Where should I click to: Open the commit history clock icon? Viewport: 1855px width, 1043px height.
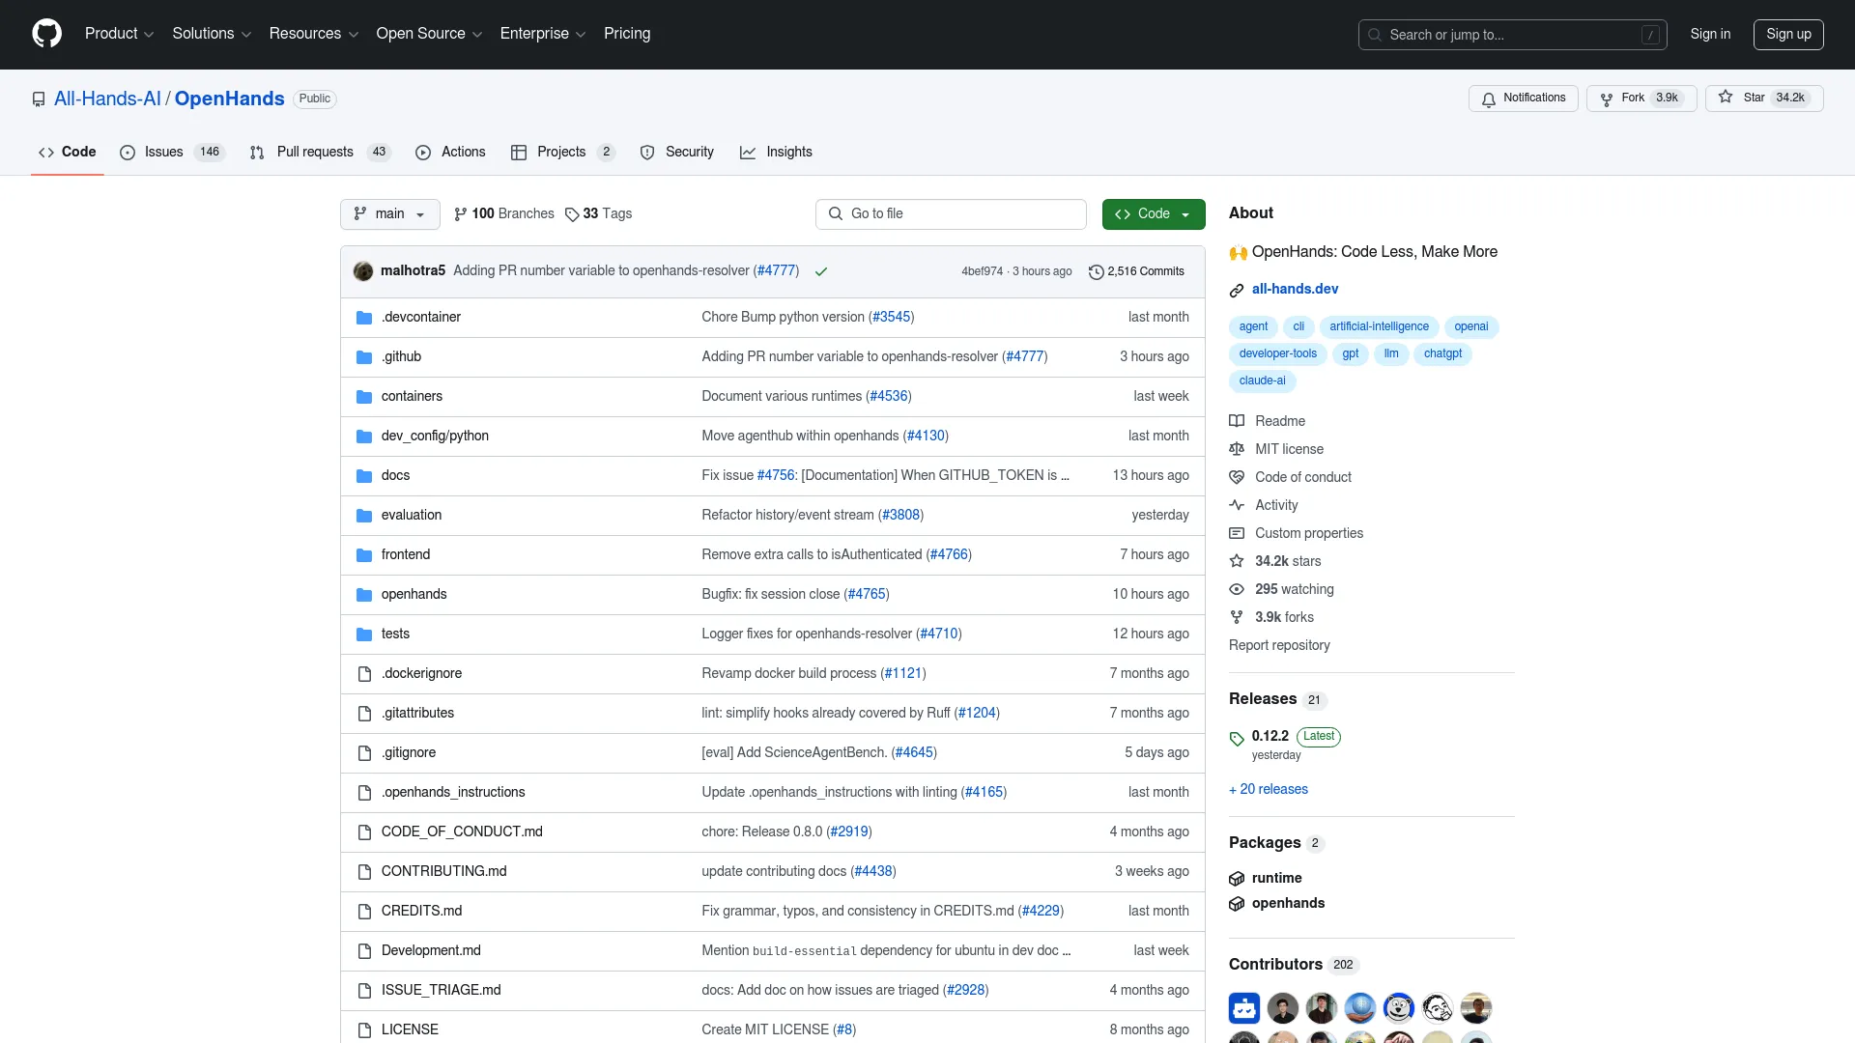pyautogui.click(x=1097, y=271)
